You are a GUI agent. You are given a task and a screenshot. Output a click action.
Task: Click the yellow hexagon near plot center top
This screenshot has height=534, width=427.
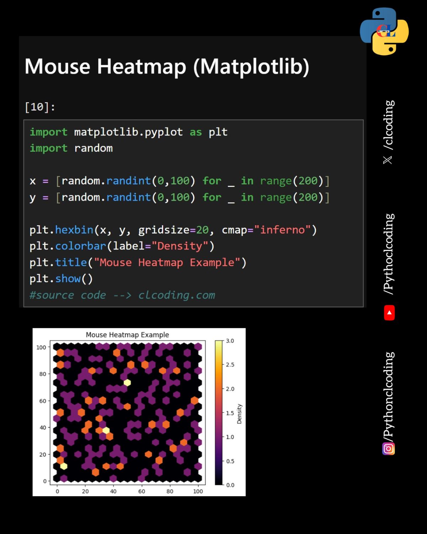[127, 383]
